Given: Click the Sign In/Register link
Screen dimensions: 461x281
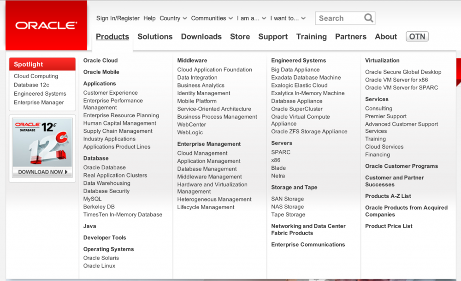Looking at the screenshot, I should pyautogui.click(x=118, y=18).
